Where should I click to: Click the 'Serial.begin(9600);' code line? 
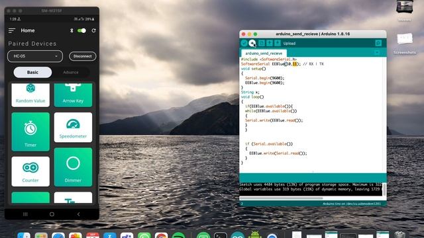click(264, 78)
